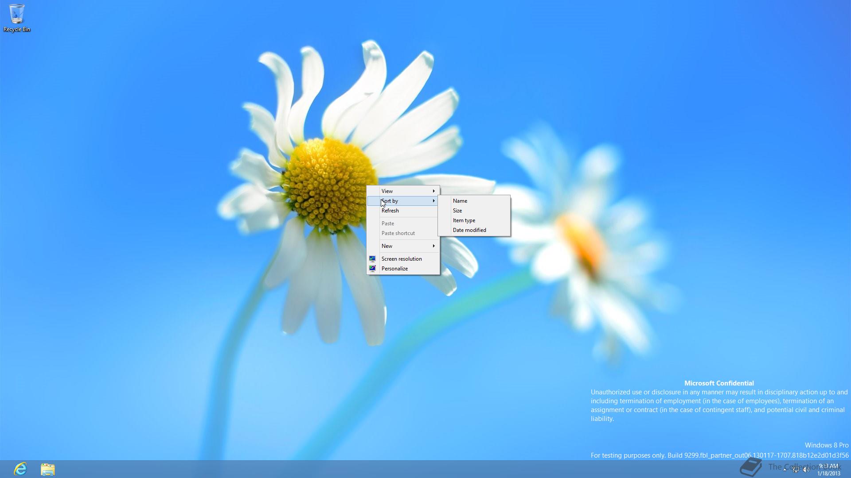The image size is (851, 478).
Task: Sort desktop icons by Date modified
Action: pyautogui.click(x=469, y=230)
